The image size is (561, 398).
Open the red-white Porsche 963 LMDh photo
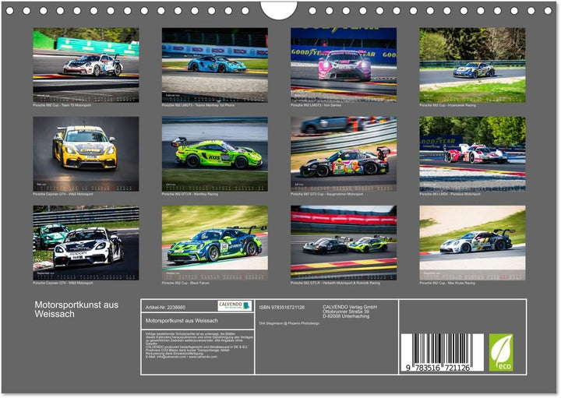point(472,153)
